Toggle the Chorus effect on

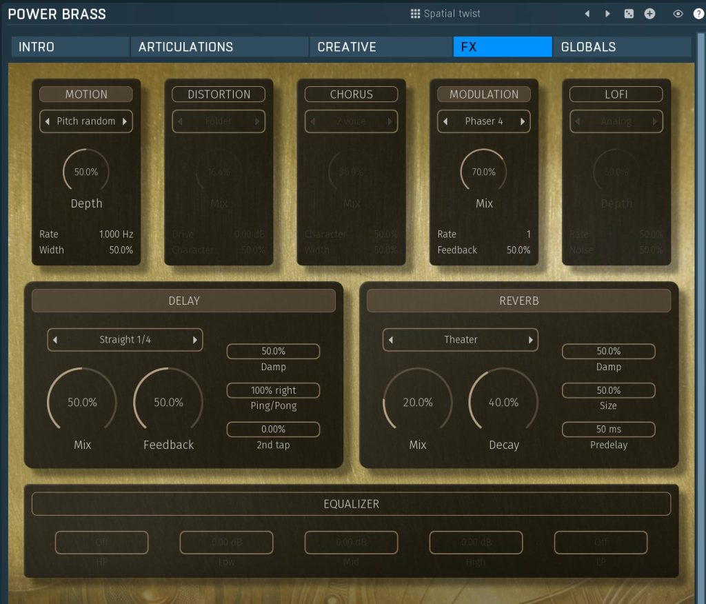[x=351, y=94]
